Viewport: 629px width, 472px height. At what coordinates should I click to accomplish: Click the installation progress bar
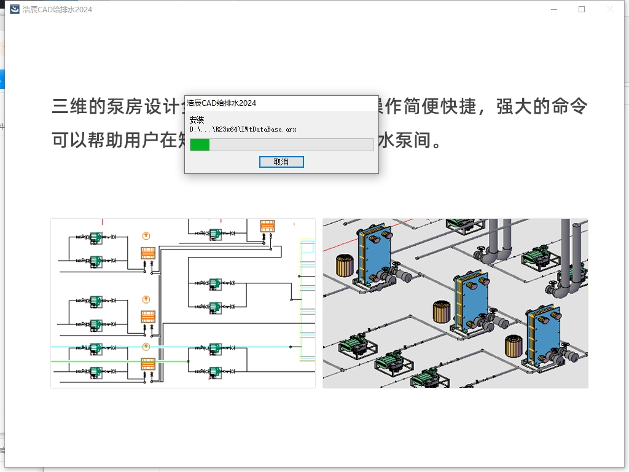tap(281, 144)
